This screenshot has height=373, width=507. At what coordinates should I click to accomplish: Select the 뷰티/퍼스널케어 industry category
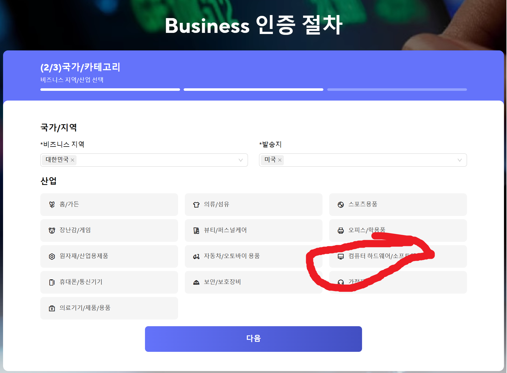point(253,230)
